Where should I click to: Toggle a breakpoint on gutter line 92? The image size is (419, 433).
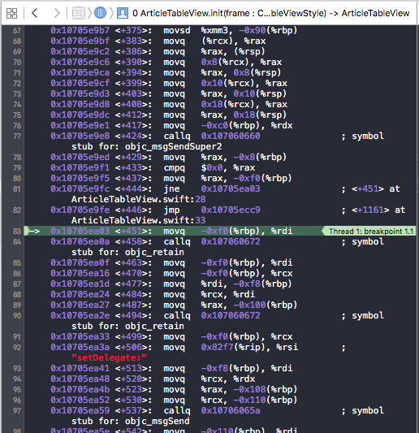coord(17,347)
